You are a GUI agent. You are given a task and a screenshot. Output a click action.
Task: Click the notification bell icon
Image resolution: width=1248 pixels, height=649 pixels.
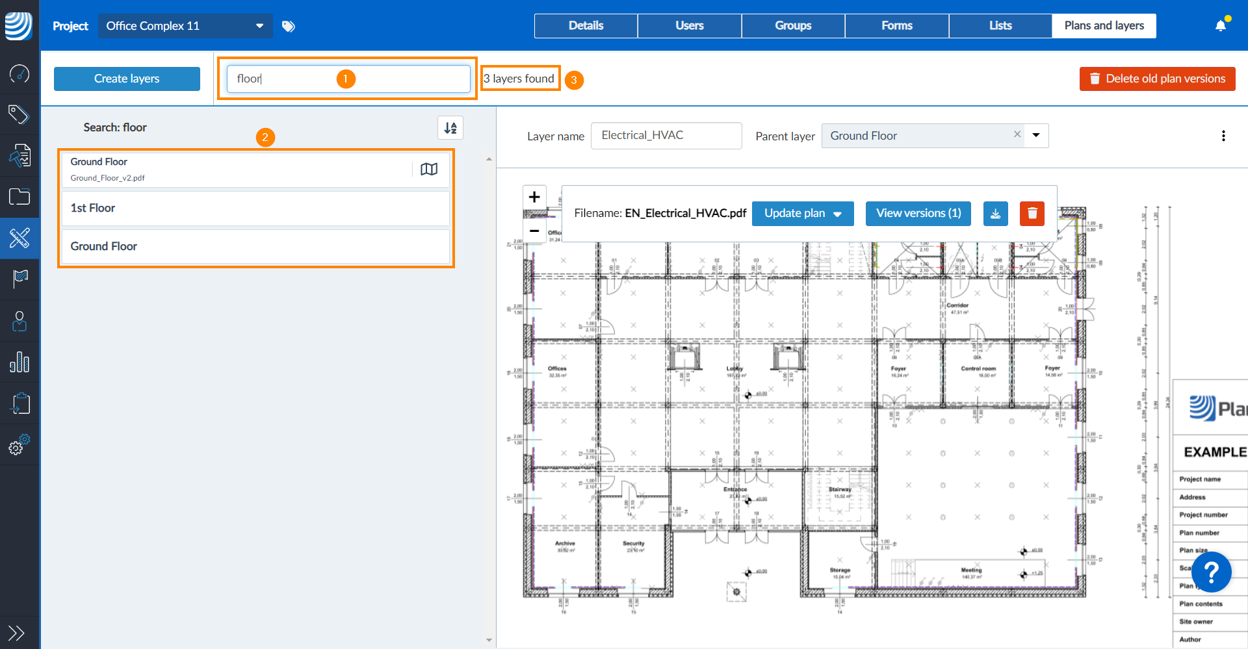[1221, 26]
